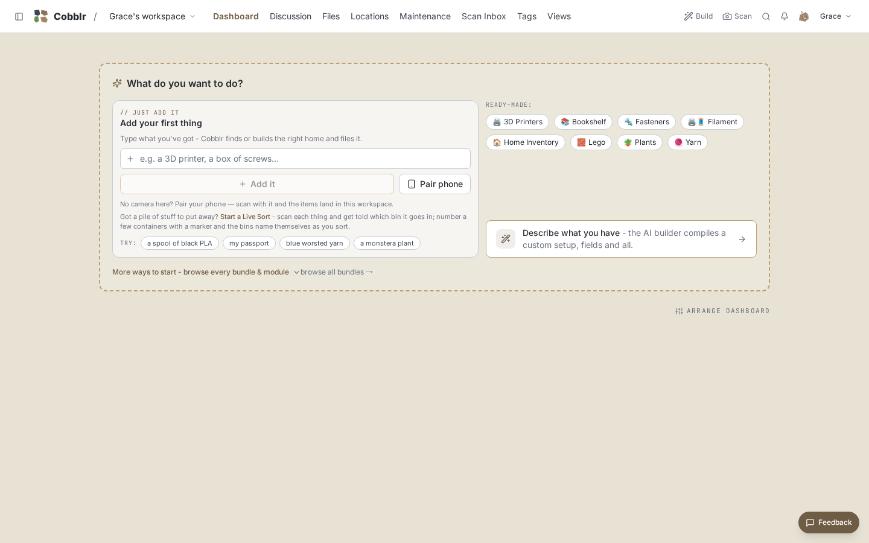The image size is (869, 543).
Task: Switch to the Dashboard tab
Action: point(235,16)
